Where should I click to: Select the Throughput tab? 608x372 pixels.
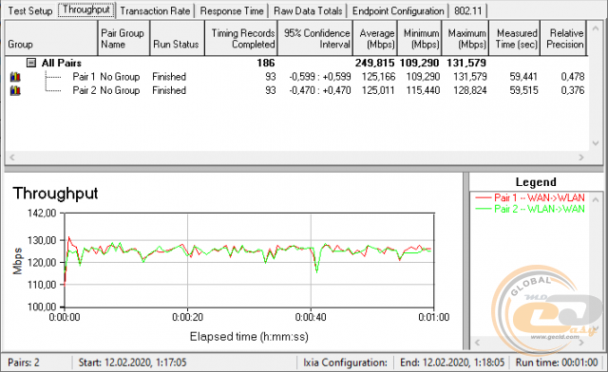[86, 9]
